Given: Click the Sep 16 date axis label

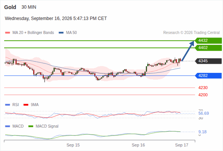Looking at the screenshot, I should tap(138, 145).
